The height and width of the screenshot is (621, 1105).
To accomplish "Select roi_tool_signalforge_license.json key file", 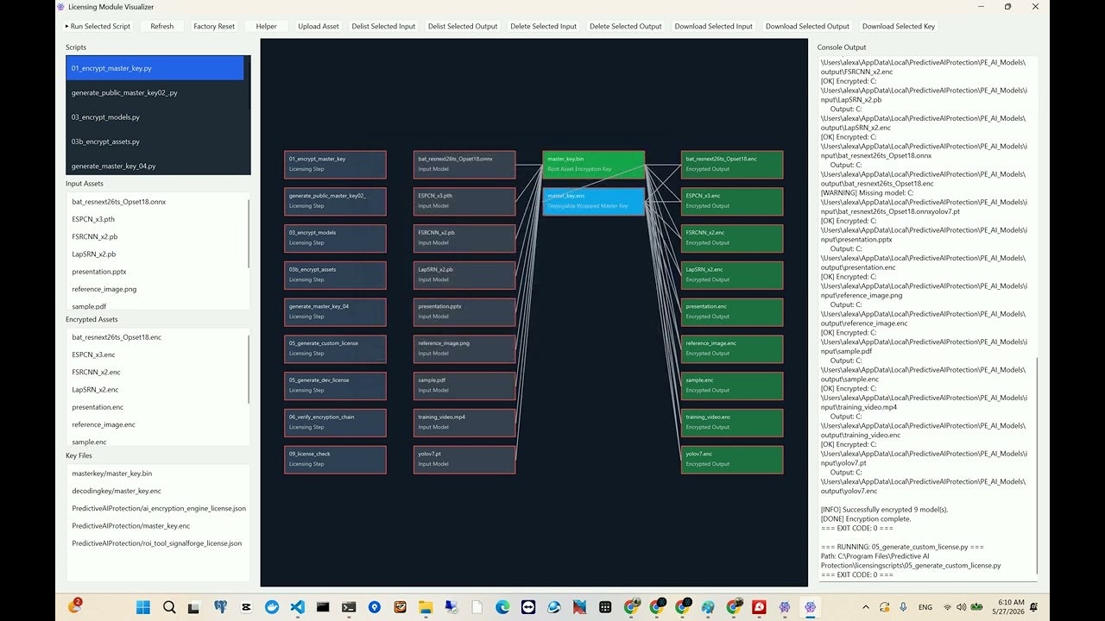I will (158, 543).
